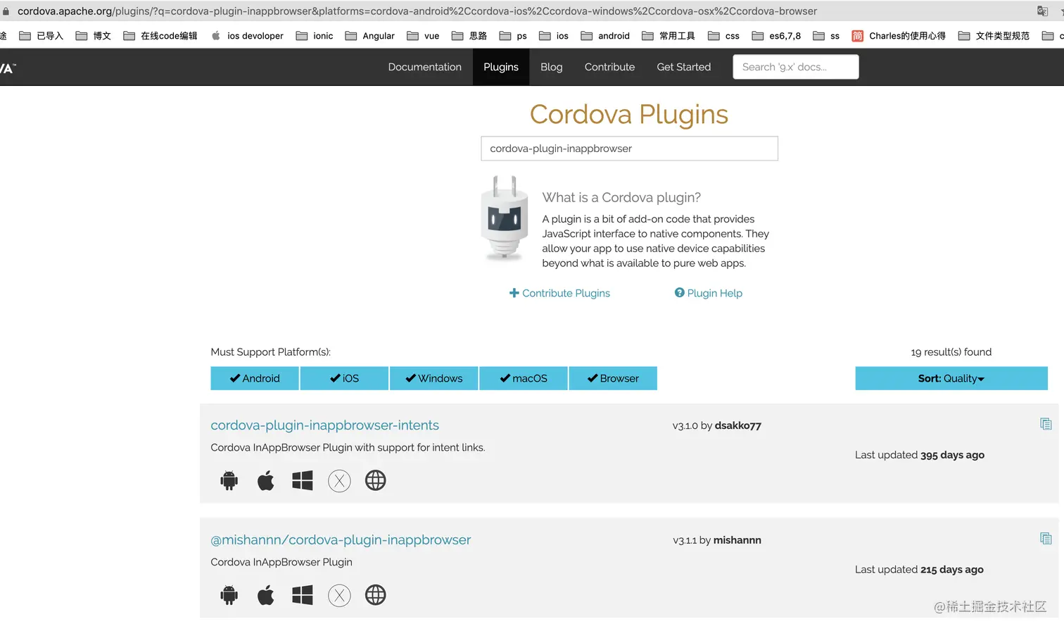Open cordova-plugin-inappbrowser-intents plugin link
The image size is (1064, 631).
coord(324,425)
